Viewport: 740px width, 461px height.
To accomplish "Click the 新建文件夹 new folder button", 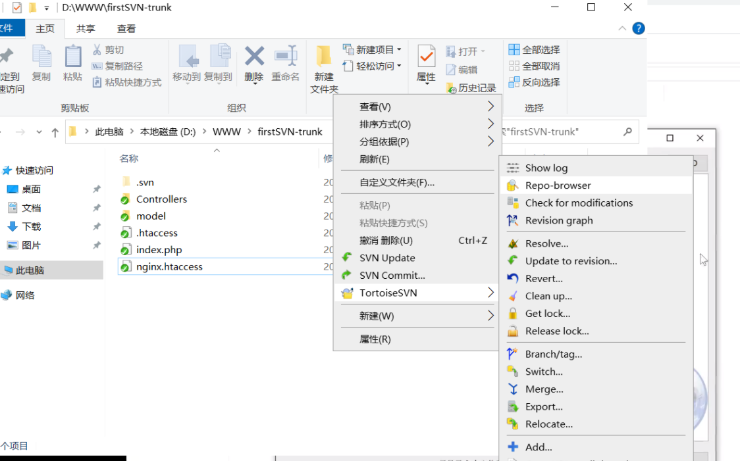I will tap(324, 69).
